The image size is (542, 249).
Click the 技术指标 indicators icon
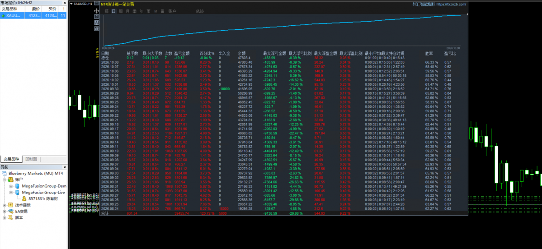pos(11,205)
